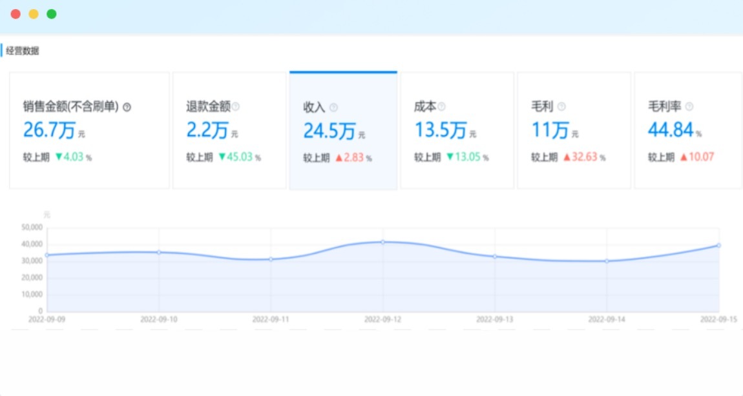This screenshot has height=396, width=743.
Task: Click the question mark icon beside 毛利率
Action: 689,106
